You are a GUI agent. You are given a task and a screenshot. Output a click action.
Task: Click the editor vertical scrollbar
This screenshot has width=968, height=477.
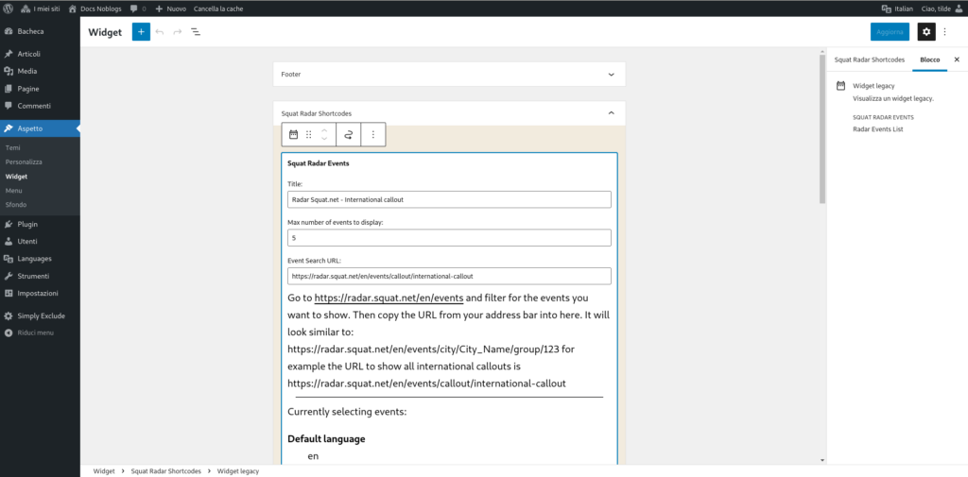[821, 129]
